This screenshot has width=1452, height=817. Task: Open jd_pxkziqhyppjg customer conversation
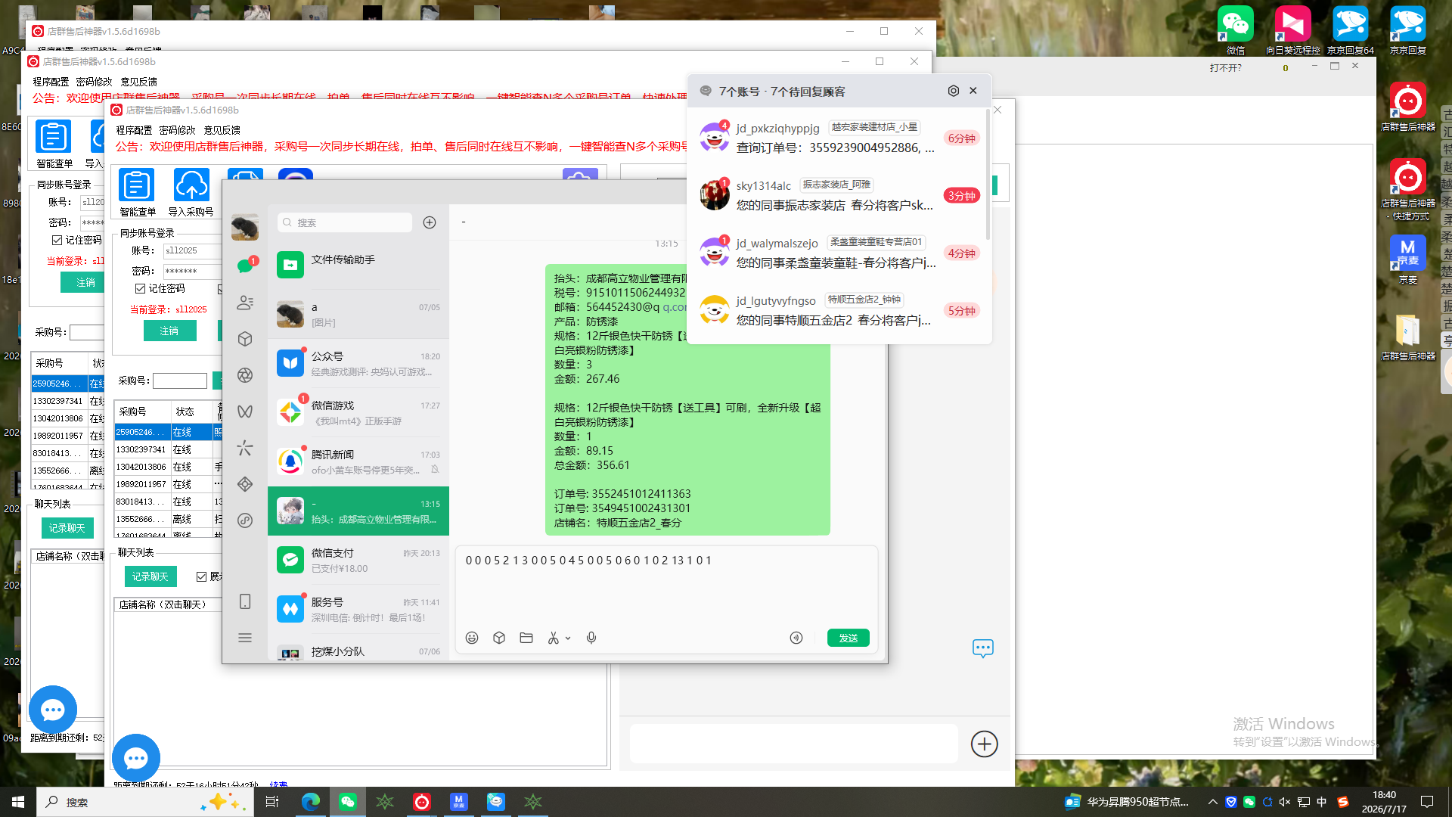[x=836, y=138]
